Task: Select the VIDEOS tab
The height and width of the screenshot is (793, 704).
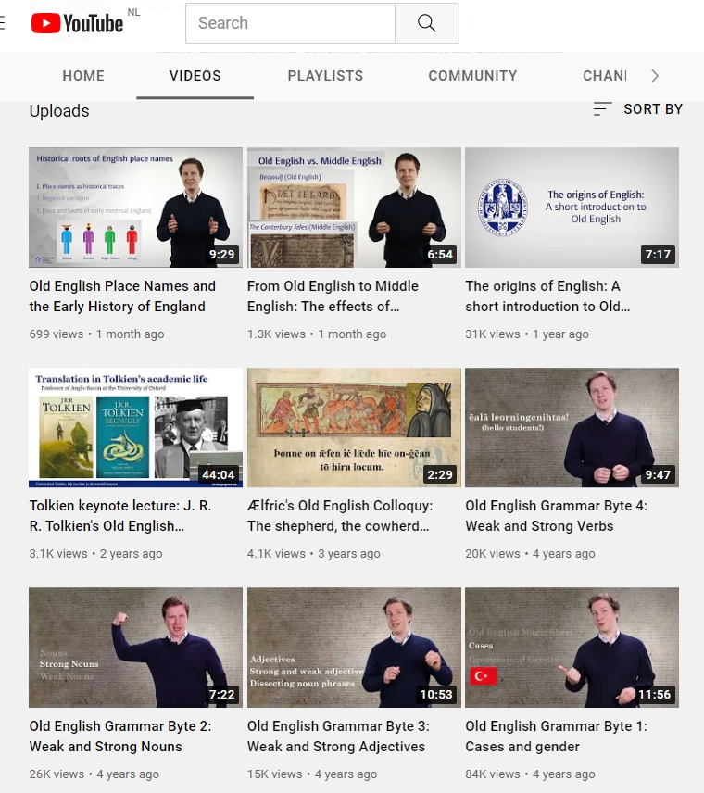Action: 195,76
